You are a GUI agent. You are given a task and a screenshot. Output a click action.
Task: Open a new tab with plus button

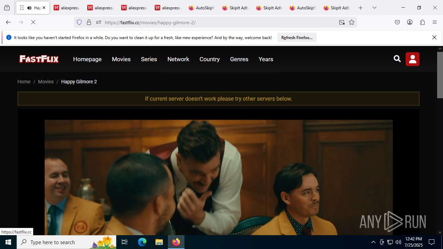tap(361, 8)
